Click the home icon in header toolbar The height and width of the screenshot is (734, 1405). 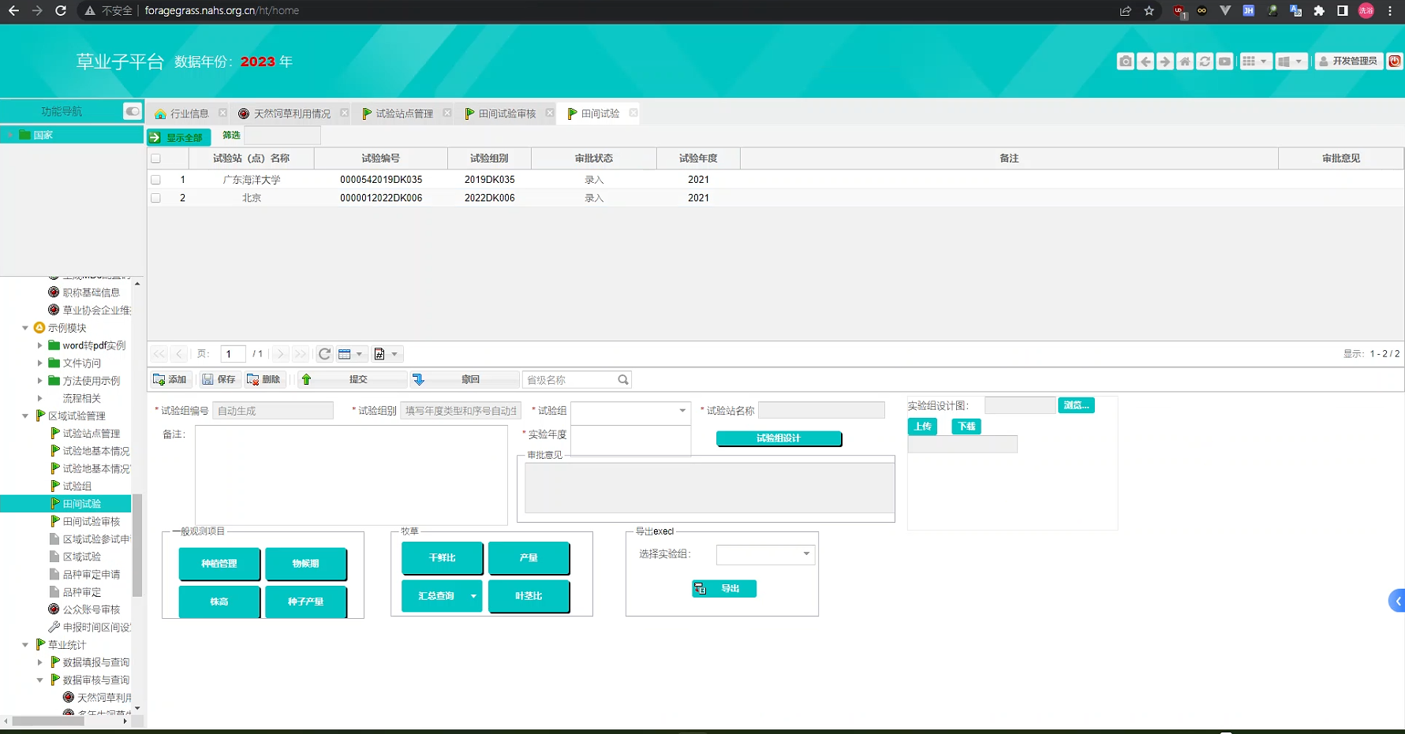[x=1185, y=61]
